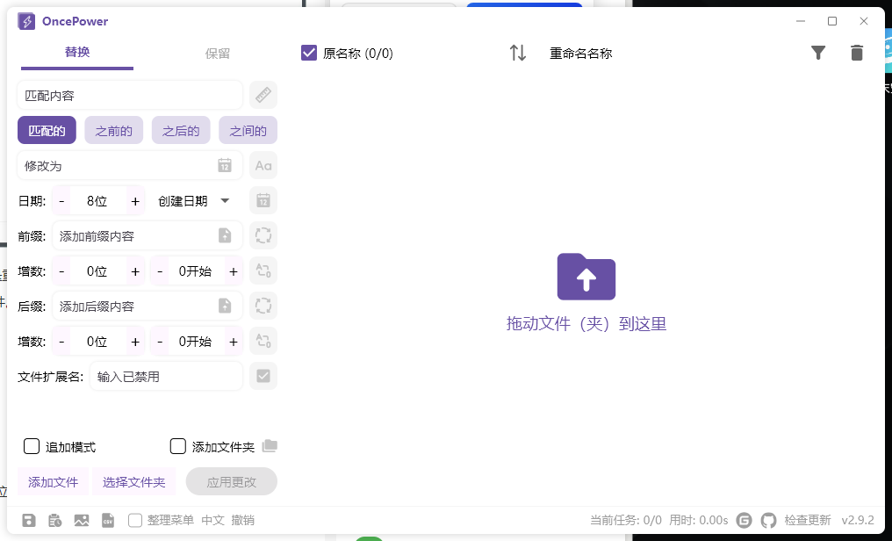Click the GitHub icon in the status bar

coord(768,520)
